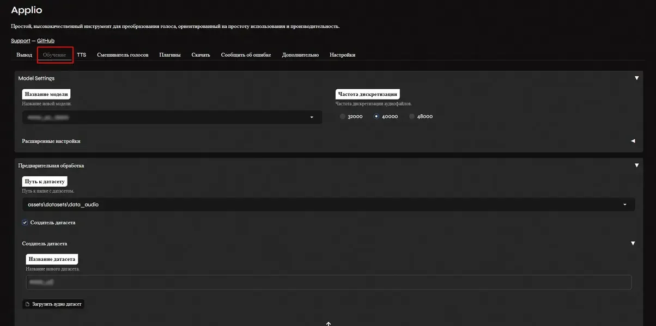Screen dimensions: 656x326
Task: Click the file icon on the upload dataset button
Action: click(x=28, y=304)
